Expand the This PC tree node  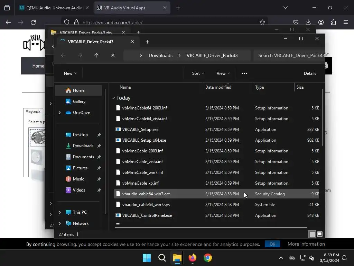[59, 212]
